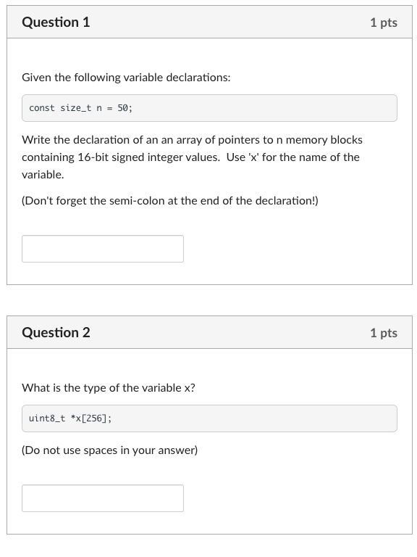The width and height of the screenshot is (417, 557).
Task: Click the value 50 in the code block
Action: [122, 108]
